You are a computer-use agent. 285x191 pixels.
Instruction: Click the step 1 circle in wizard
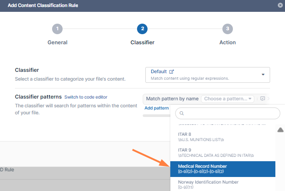[57, 29]
